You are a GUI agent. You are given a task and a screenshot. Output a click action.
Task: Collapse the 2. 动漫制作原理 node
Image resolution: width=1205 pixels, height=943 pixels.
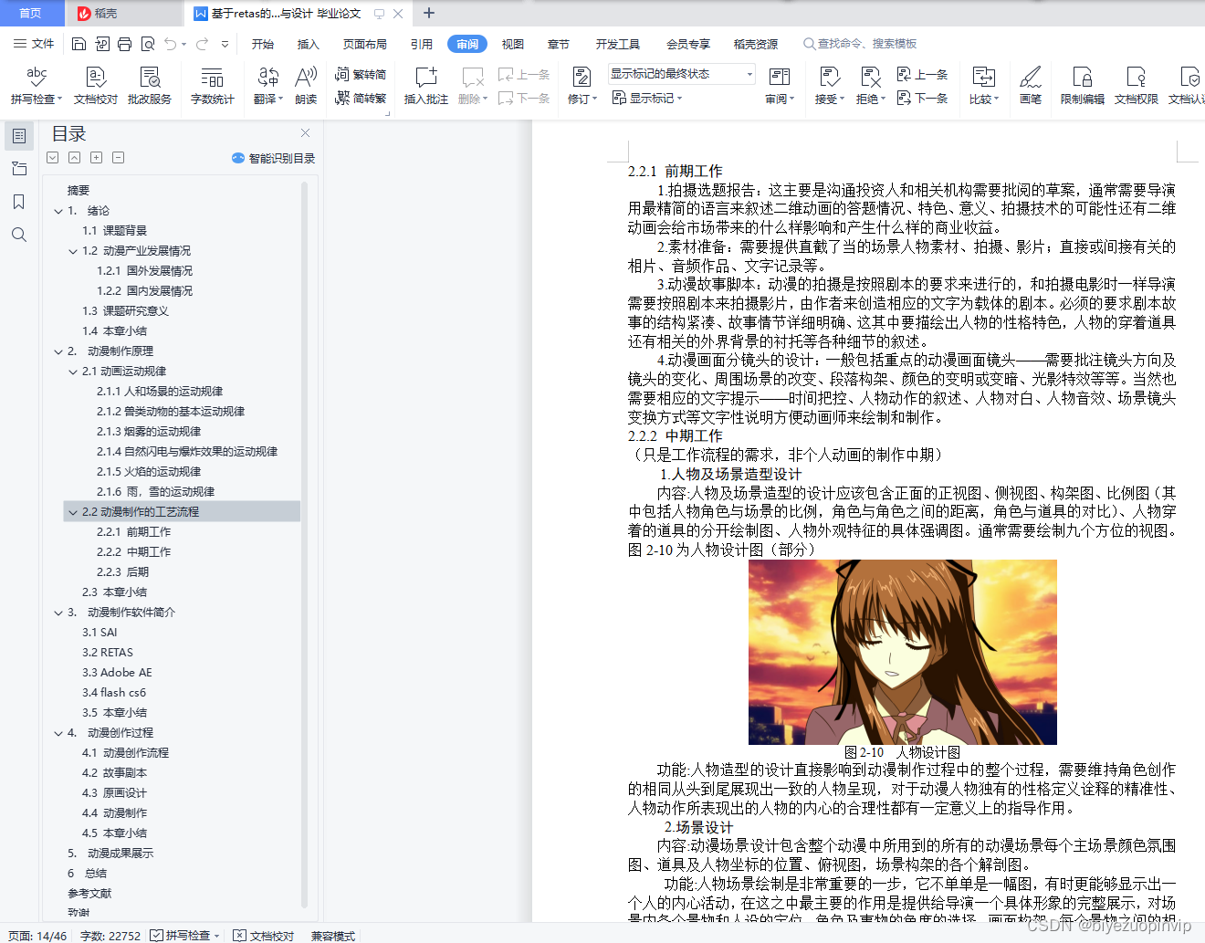point(58,351)
